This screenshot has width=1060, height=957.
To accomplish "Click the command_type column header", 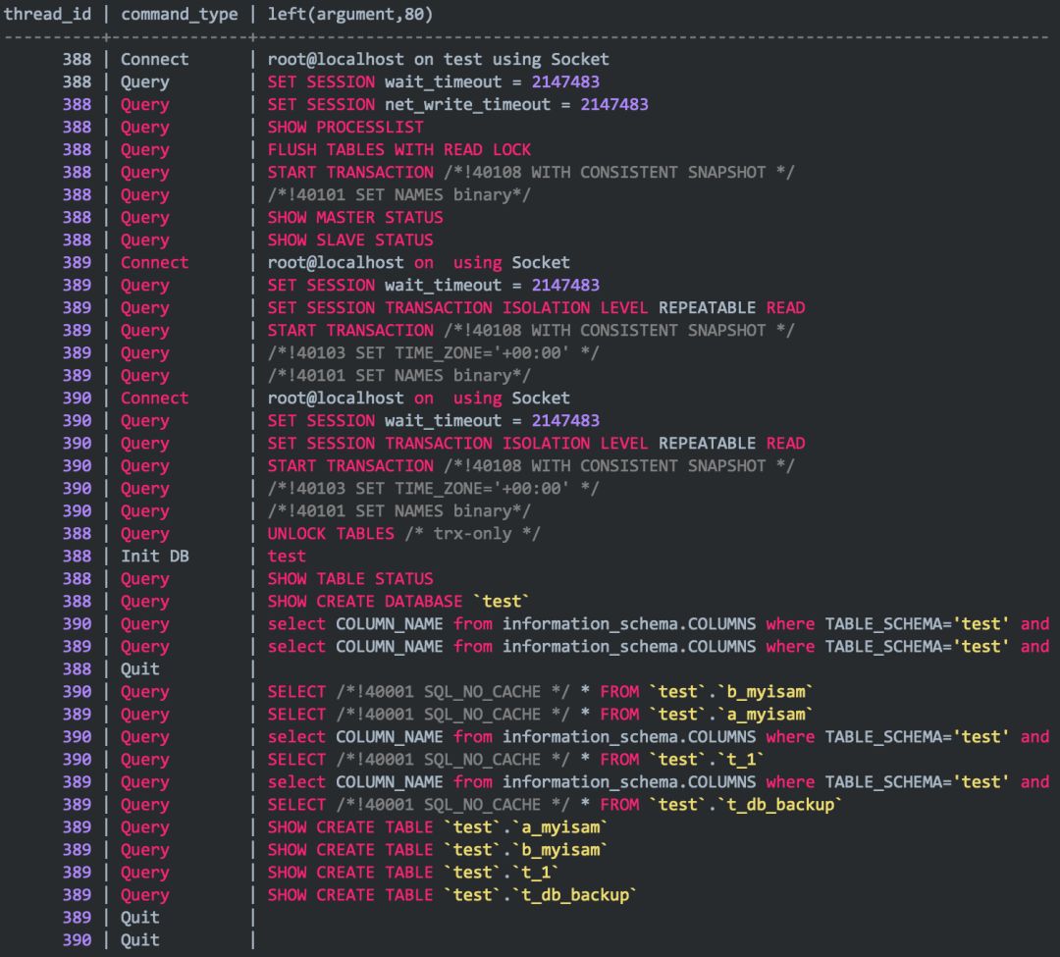I will coord(179,14).
